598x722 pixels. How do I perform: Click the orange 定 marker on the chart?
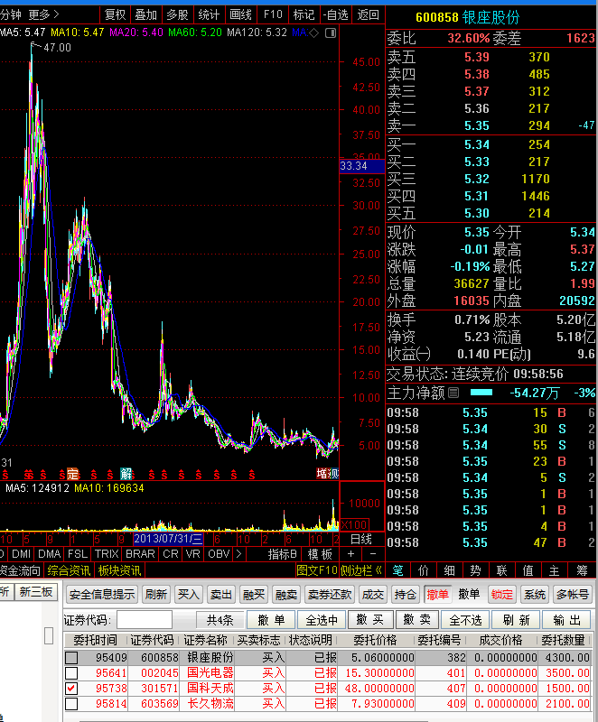tap(73, 474)
